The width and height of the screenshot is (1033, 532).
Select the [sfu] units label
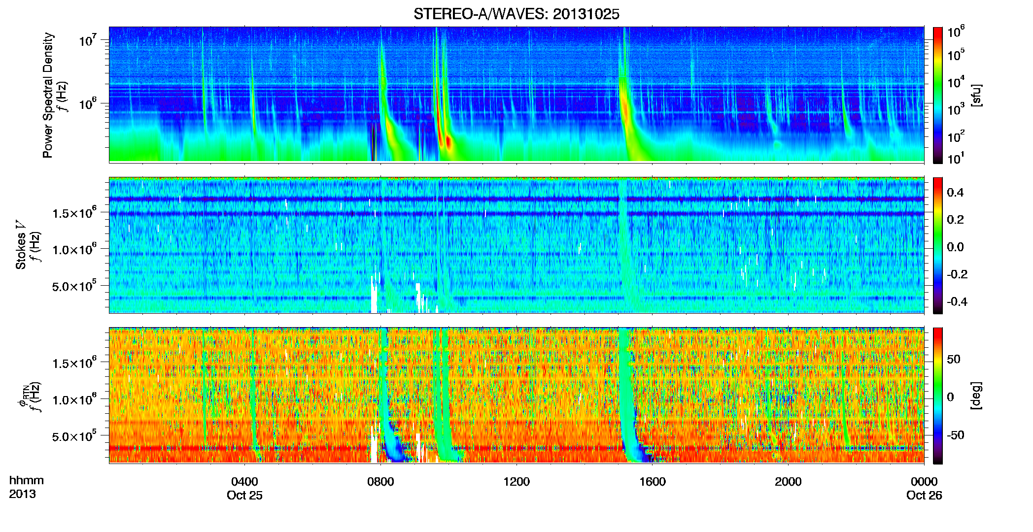976,95
